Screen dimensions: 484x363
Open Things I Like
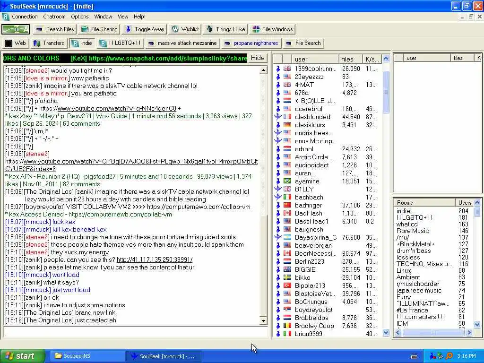coord(225,29)
